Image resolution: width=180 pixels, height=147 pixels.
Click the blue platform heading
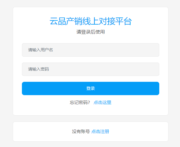coord(90,22)
